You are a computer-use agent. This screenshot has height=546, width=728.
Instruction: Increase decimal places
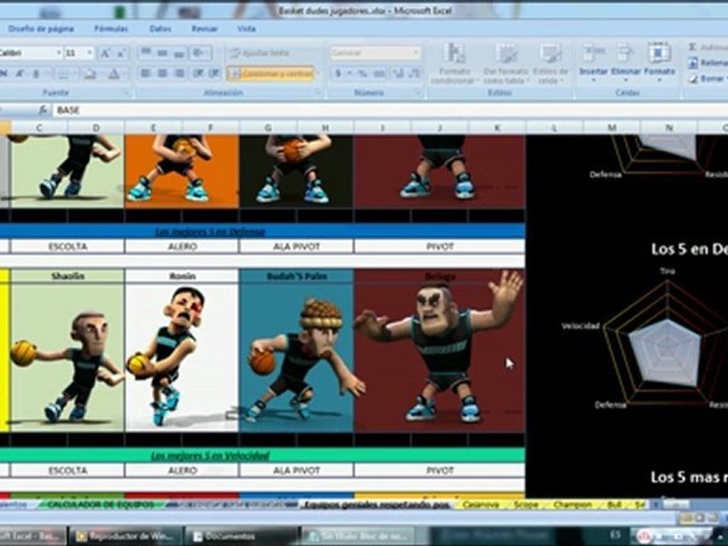pyautogui.click(x=398, y=74)
